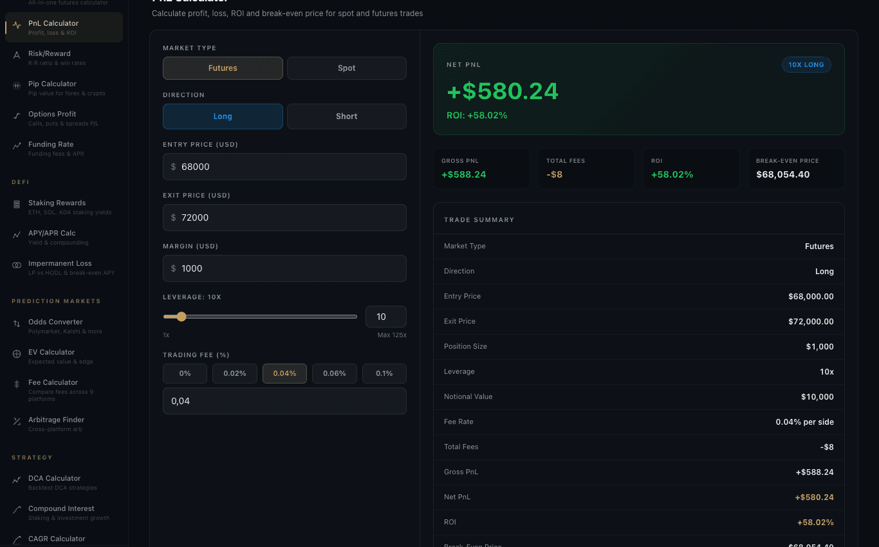This screenshot has width=879, height=547.
Task: Click the Total Fees -$8 card
Action: coord(586,169)
